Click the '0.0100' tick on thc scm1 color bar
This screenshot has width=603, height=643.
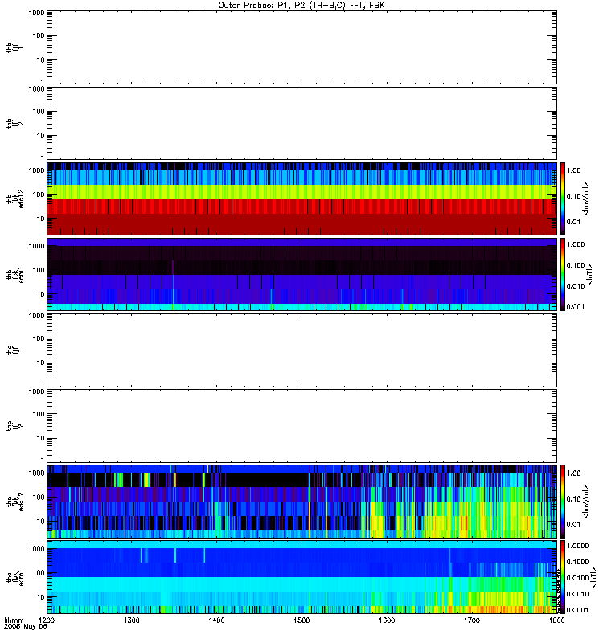577,578
